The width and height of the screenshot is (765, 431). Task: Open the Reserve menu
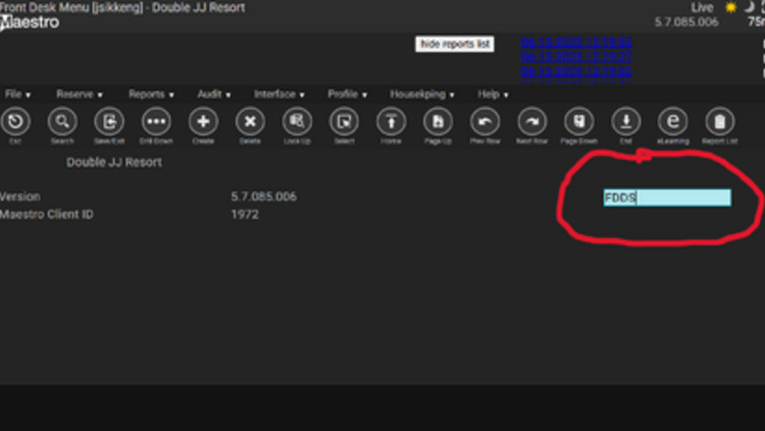tap(79, 94)
